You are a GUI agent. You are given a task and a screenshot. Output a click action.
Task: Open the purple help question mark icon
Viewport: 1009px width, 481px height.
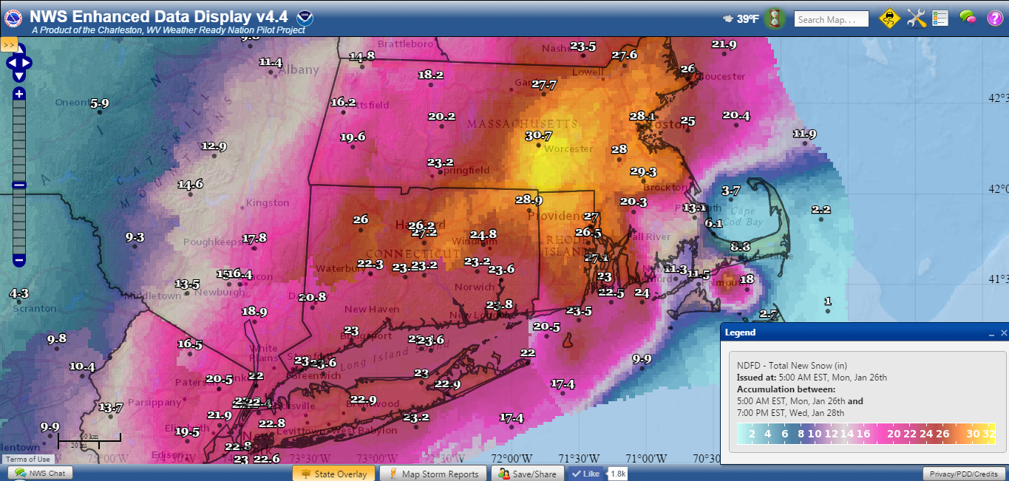point(995,18)
